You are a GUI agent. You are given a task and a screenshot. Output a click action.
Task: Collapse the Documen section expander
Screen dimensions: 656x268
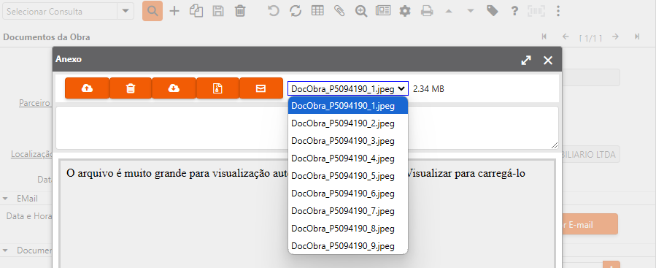coord(6,250)
